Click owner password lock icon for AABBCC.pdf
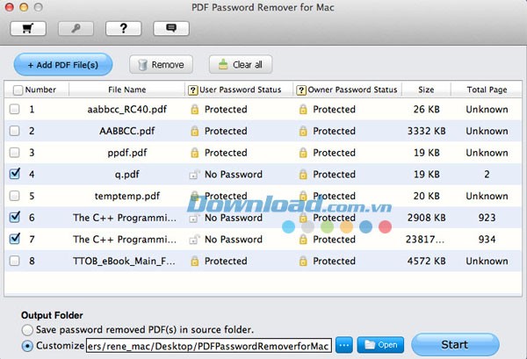This screenshot has height=359, width=527. pos(303,131)
